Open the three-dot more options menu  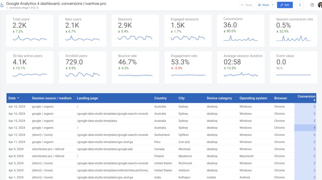coord(300,5)
